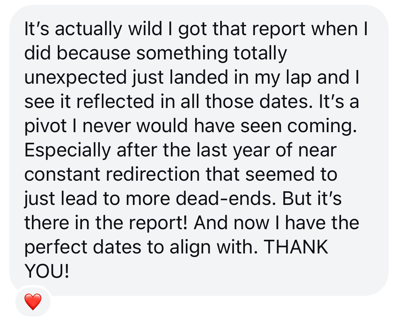Viewport: 400px width, 325px height.
Task: Click the phrase "last year" in the message
Action: (x=233, y=150)
